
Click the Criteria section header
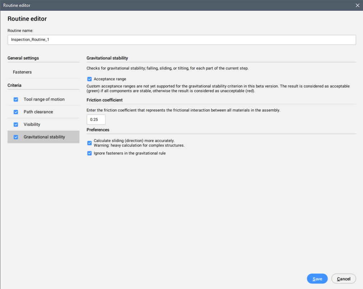pos(14,85)
